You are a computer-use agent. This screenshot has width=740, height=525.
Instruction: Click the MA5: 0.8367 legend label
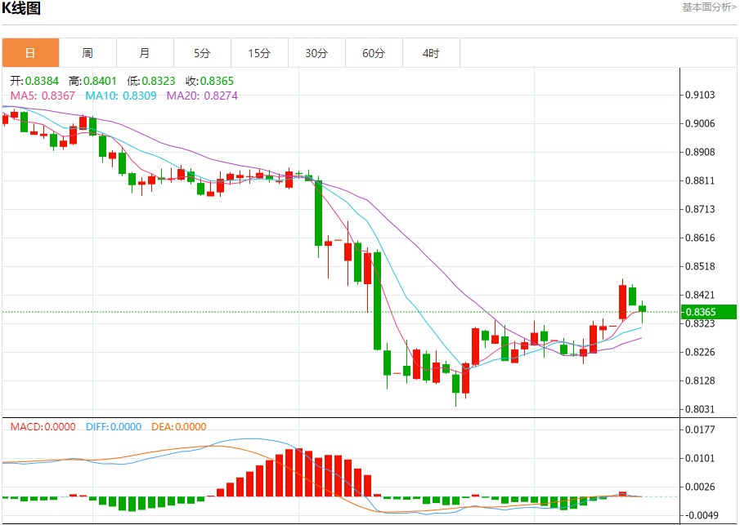click(x=43, y=96)
